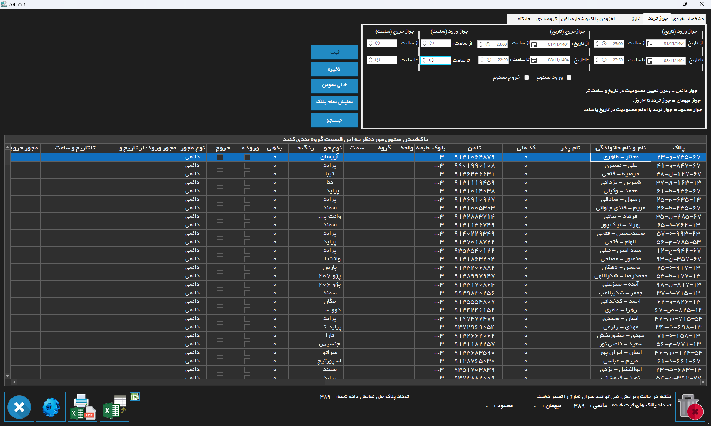Toggle the 'خروج ممنوع' checkbox
711x426 pixels.
[527, 78]
